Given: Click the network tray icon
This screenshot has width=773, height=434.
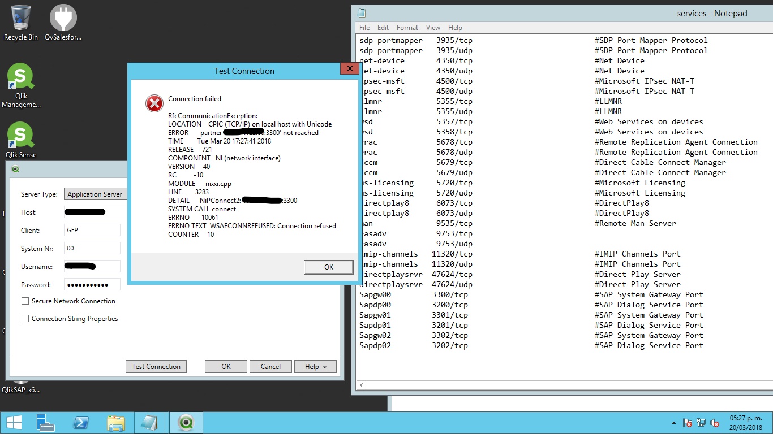Looking at the screenshot, I should tap(701, 423).
